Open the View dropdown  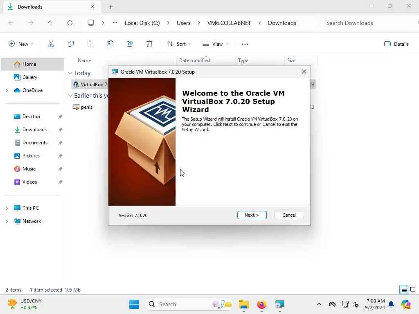point(215,44)
